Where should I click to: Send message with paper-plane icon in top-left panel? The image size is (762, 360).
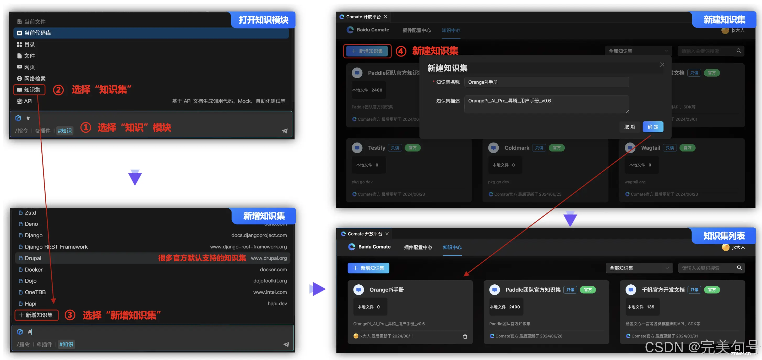point(284,131)
